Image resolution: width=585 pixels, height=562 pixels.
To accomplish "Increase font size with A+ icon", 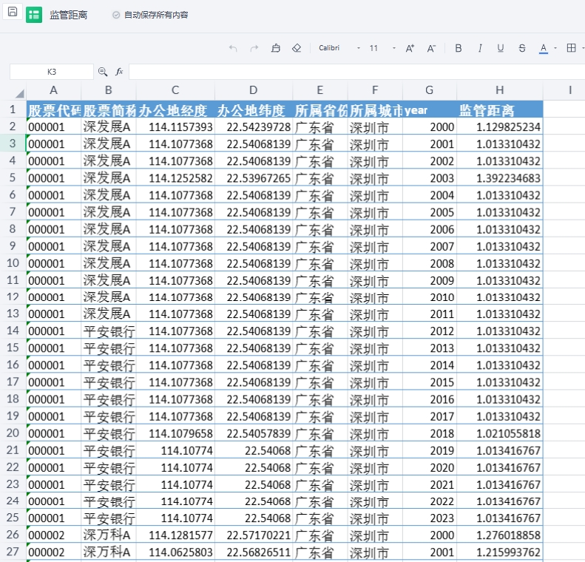I will tap(410, 48).
